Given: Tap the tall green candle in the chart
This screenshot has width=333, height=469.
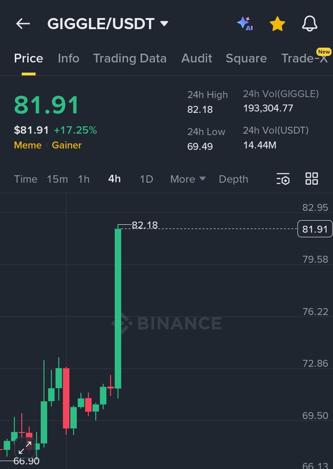Looking at the screenshot, I should (x=118, y=309).
